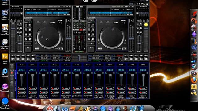Play jingle sample slot 8 Pitbull

(x=99, y=65)
